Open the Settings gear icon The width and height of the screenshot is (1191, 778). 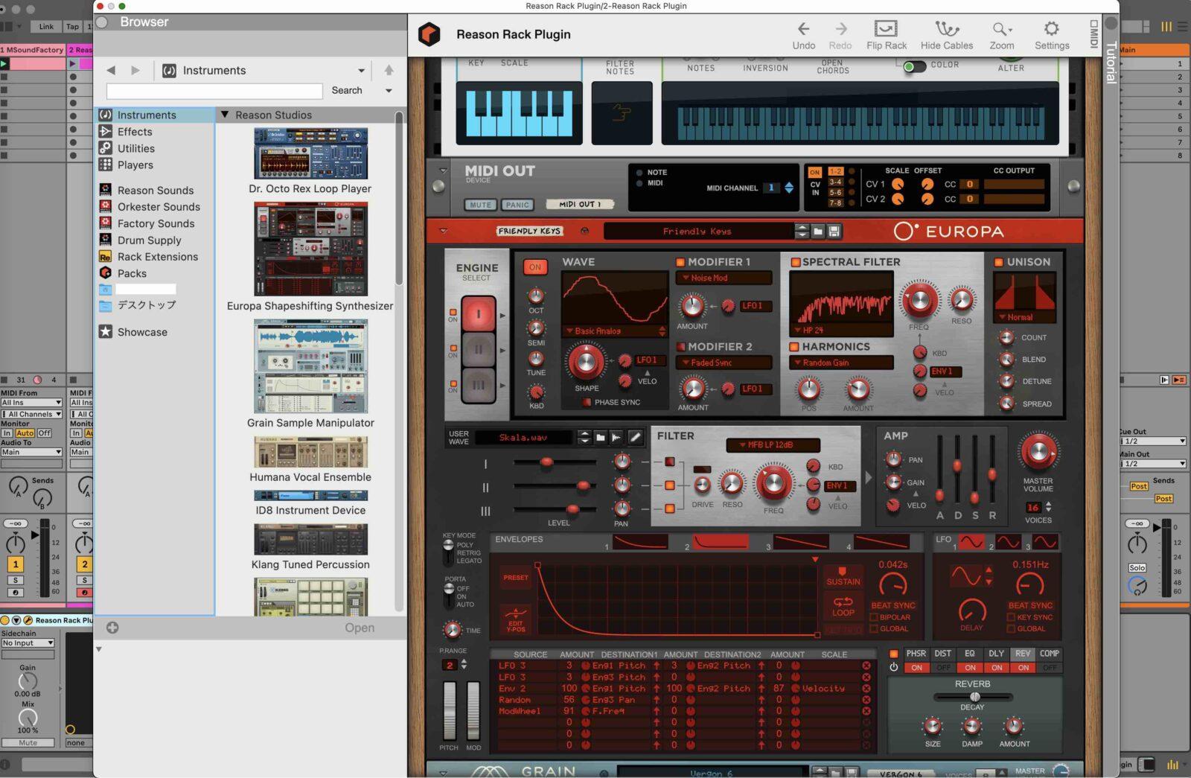pos(1051,29)
